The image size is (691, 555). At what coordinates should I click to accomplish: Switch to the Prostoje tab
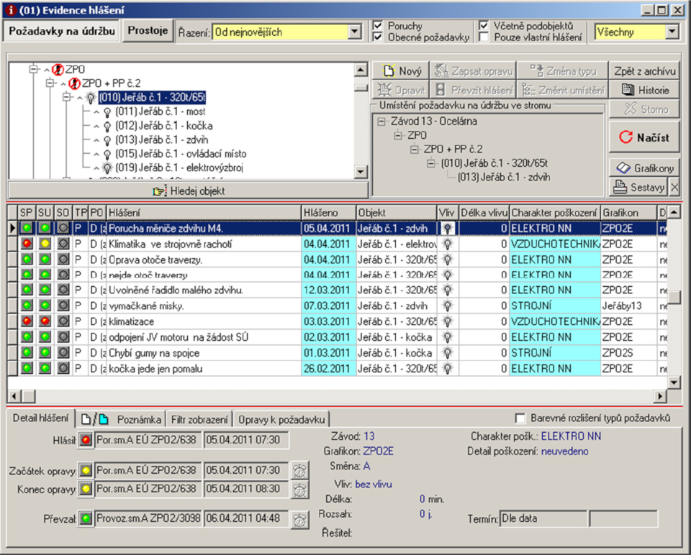[x=148, y=31]
